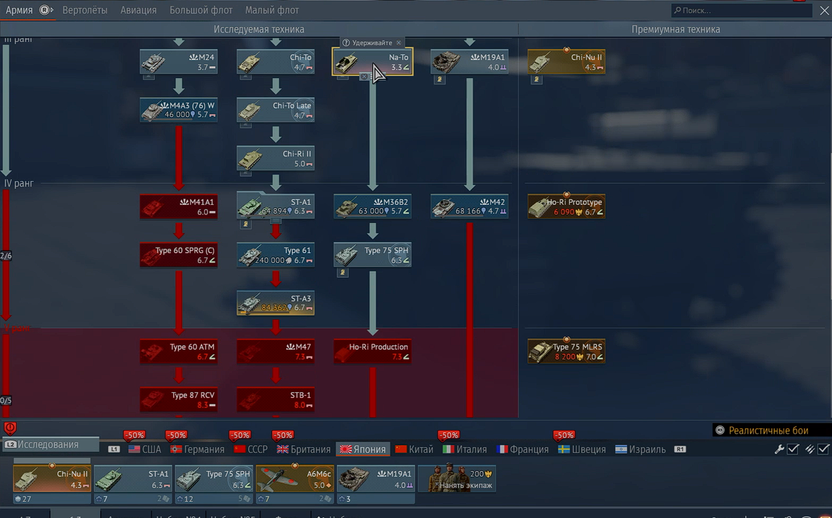
Task: Select the ST-A3 tank under research
Action: [x=276, y=303]
